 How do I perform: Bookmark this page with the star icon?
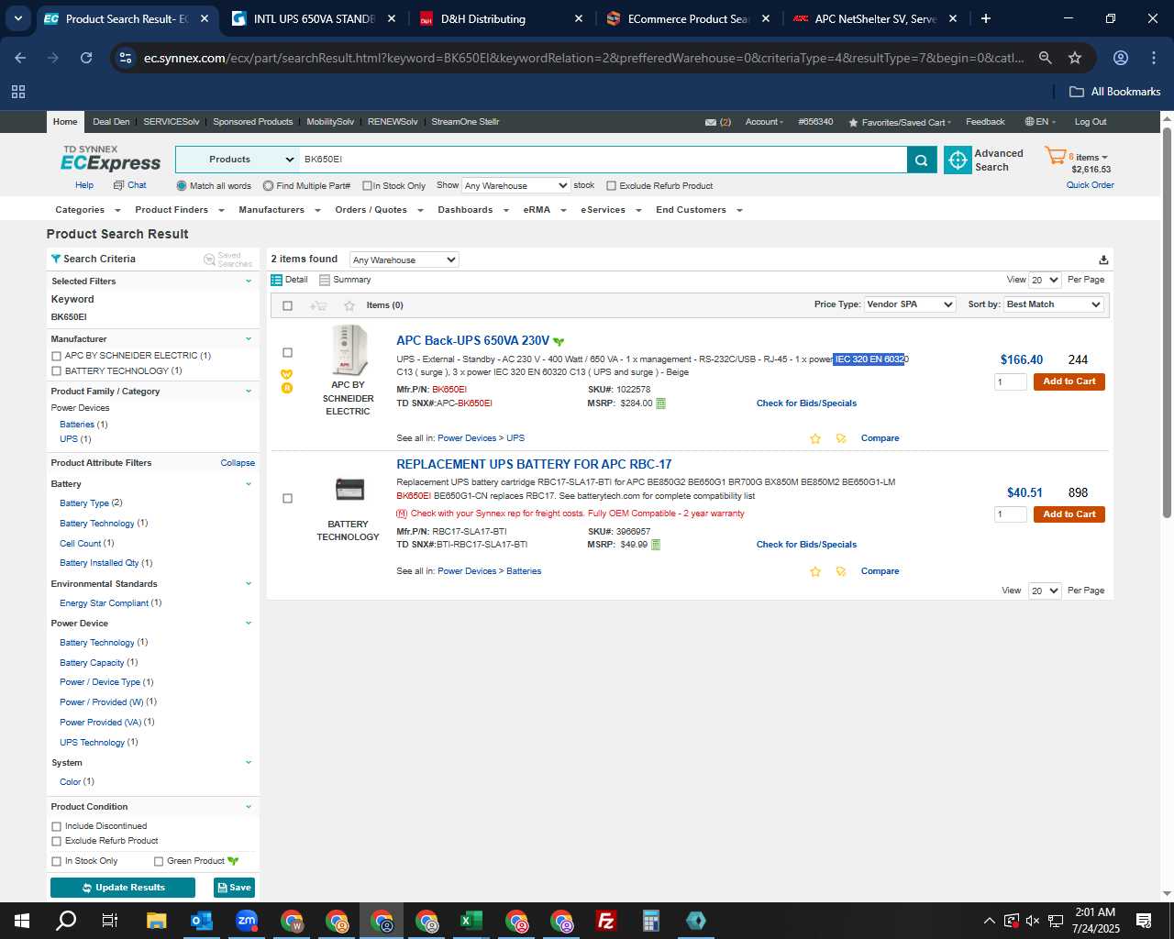(1075, 58)
